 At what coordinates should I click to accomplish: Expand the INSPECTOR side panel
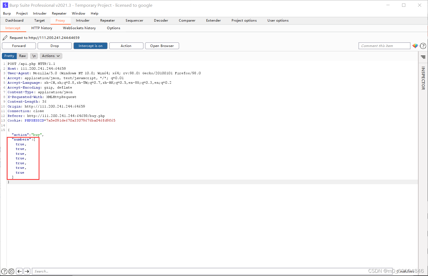[423, 78]
